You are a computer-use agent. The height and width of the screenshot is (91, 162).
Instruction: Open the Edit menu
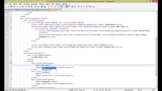pos(10,4)
